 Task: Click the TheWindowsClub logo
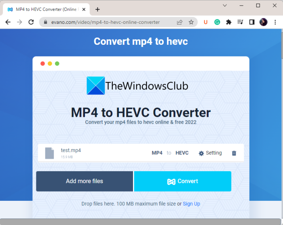point(137,86)
